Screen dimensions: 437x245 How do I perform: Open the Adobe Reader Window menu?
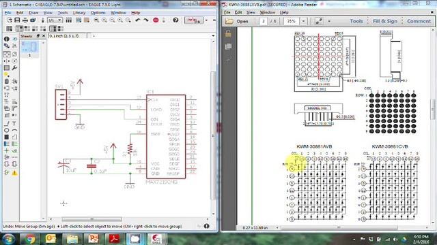point(267,12)
